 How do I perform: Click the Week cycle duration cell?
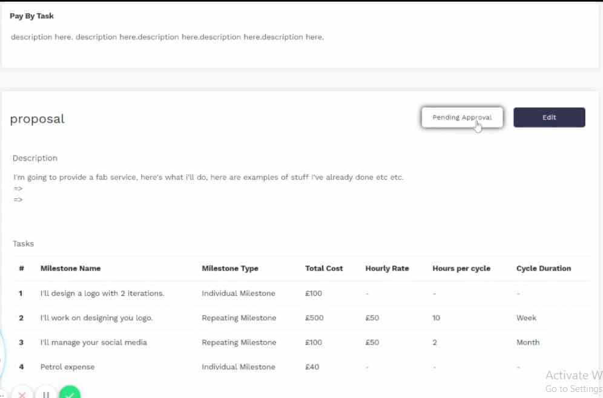click(526, 318)
